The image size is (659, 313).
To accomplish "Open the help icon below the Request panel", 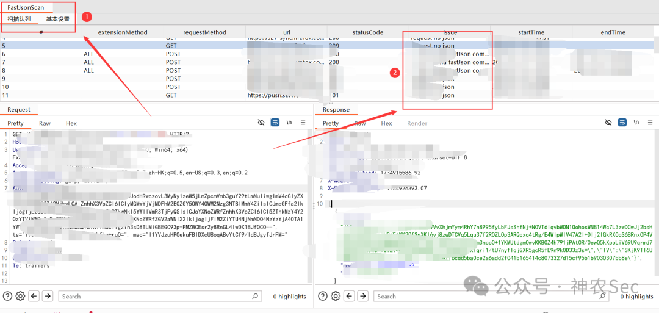I will pyautogui.click(x=8, y=296).
